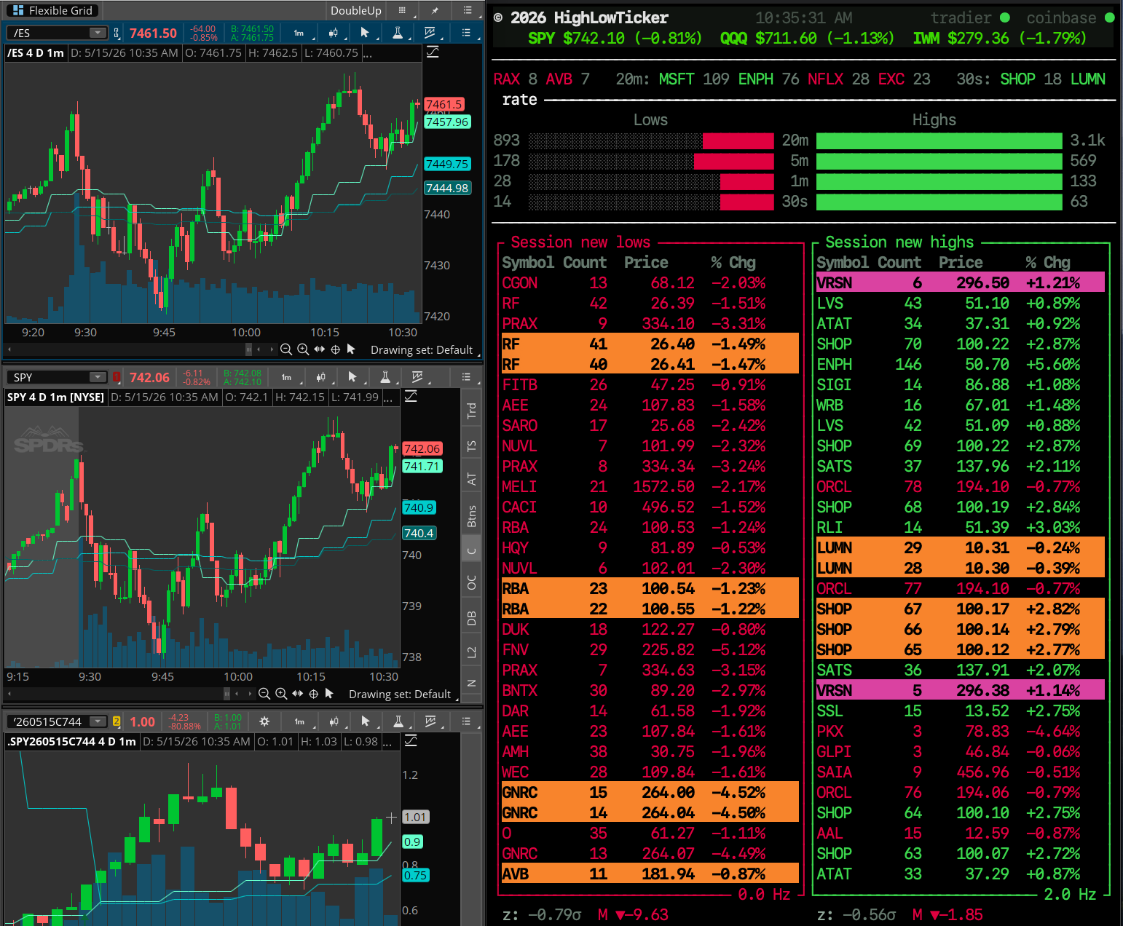Screen dimensions: 1123x926
Task: Open the 1m timeframe selector on SPY chart
Action: (288, 377)
